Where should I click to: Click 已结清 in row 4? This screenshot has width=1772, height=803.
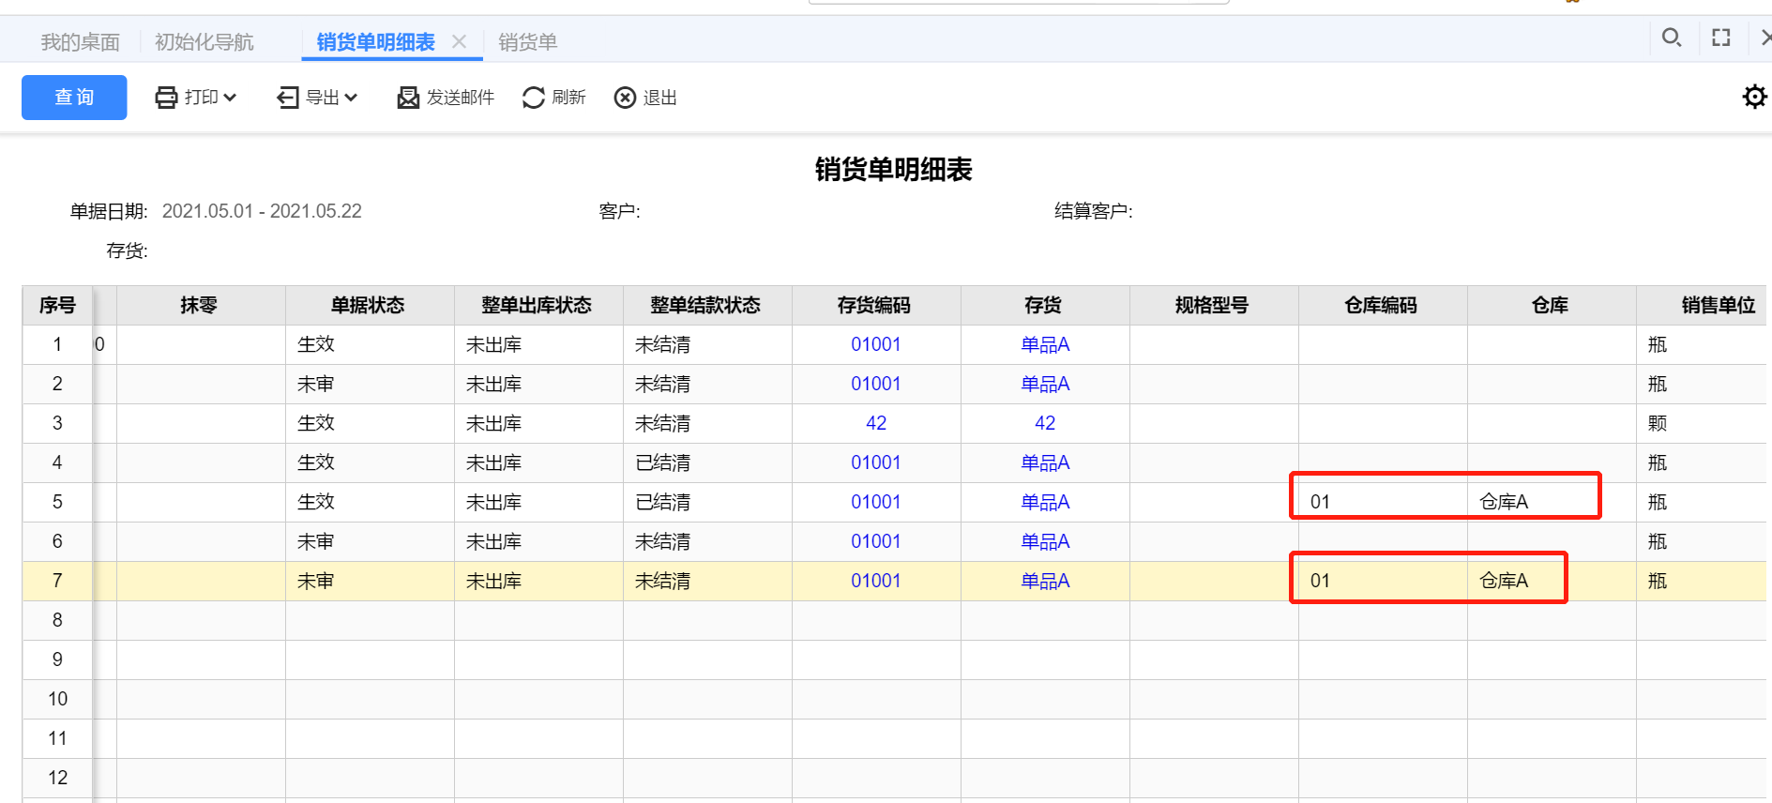662,462
